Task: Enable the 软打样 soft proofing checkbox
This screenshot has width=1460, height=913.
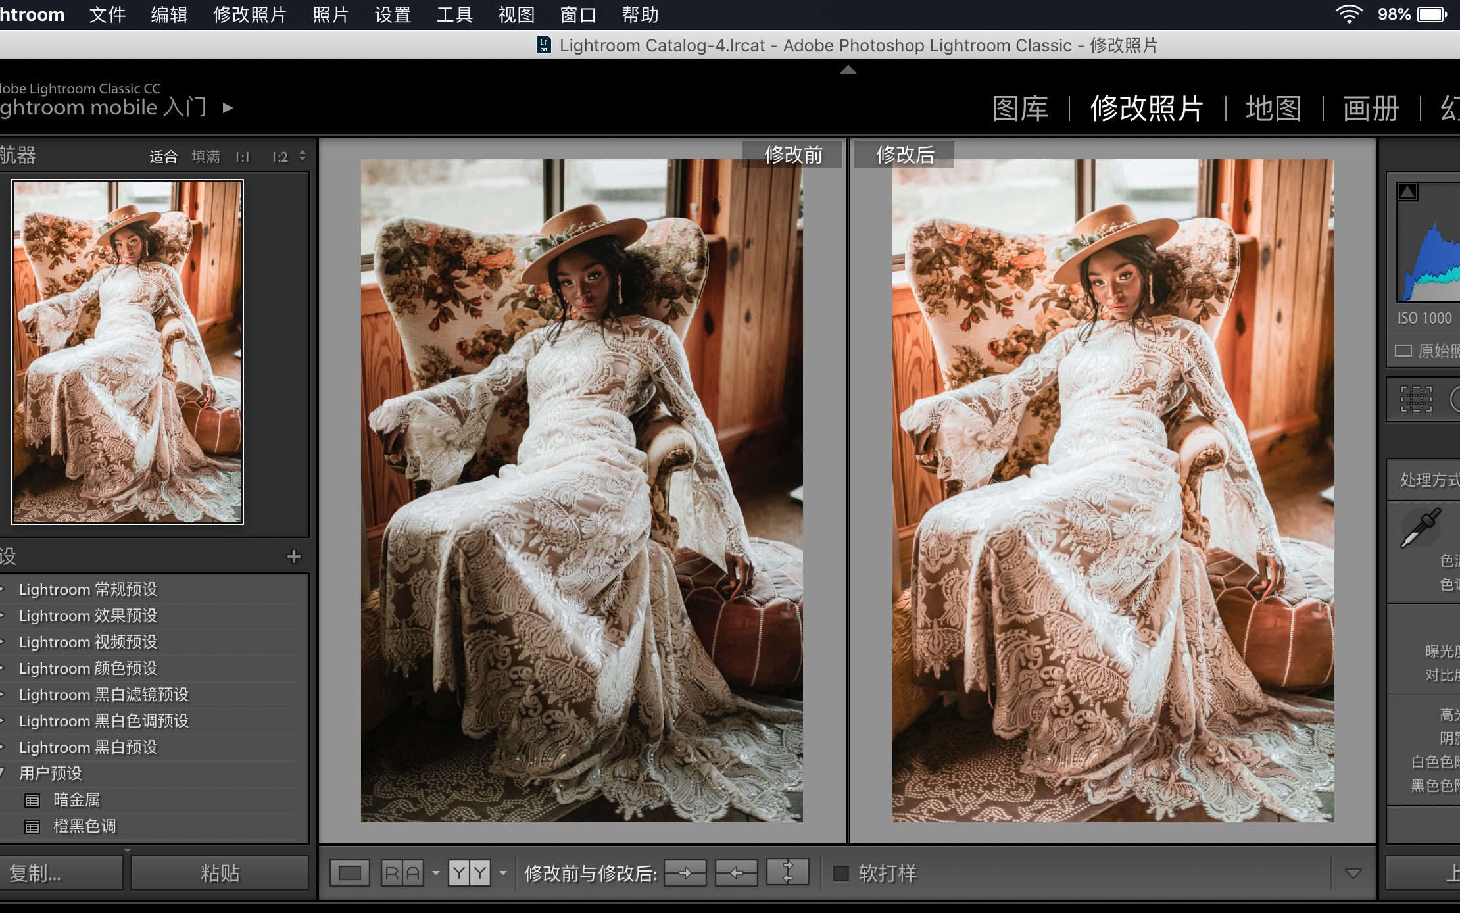Action: pos(840,874)
